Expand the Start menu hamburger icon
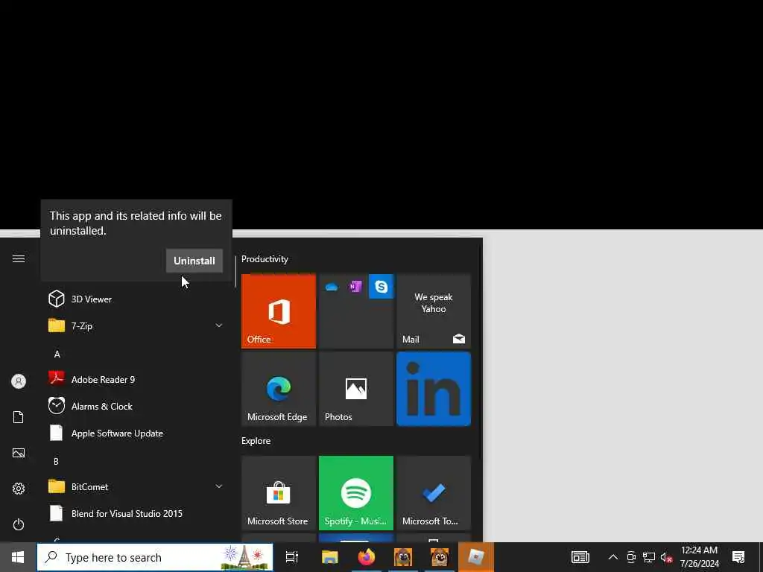Screen dimensions: 763x572 19,258
